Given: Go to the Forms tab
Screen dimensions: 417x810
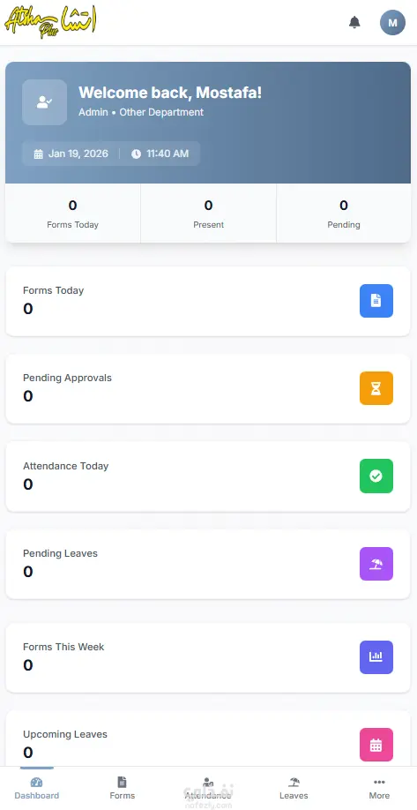Looking at the screenshot, I should tap(122, 788).
